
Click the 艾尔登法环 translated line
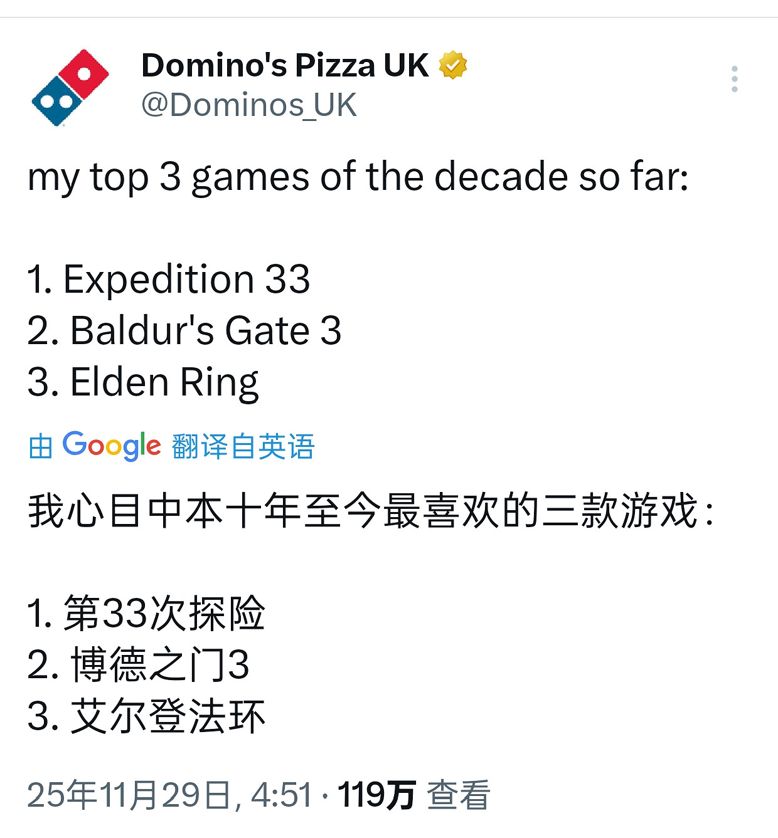pyautogui.click(x=147, y=716)
